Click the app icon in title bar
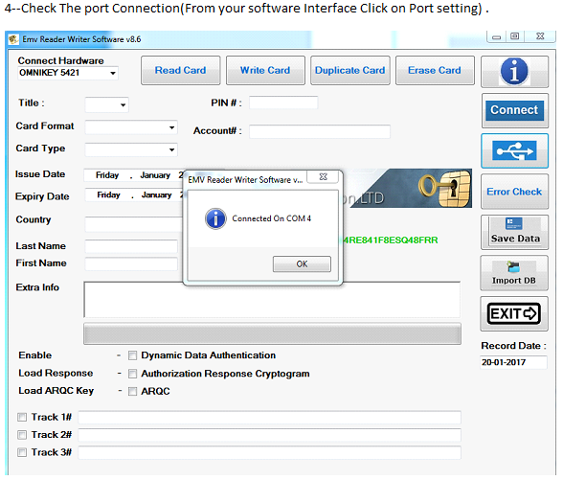Image resolution: width=563 pixels, height=480 pixels. pyautogui.click(x=13, y=39)
